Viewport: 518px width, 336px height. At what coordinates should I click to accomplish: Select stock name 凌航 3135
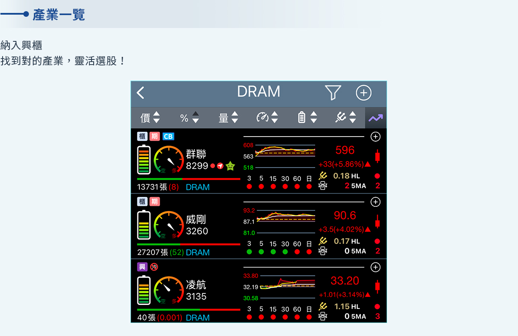pos(196,290)
